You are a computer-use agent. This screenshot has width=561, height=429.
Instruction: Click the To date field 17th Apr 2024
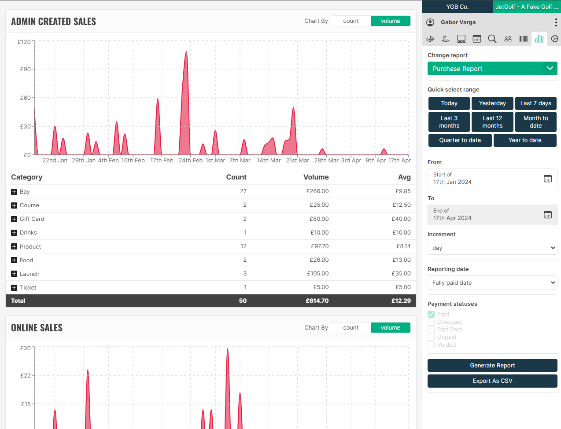point(492,215)
